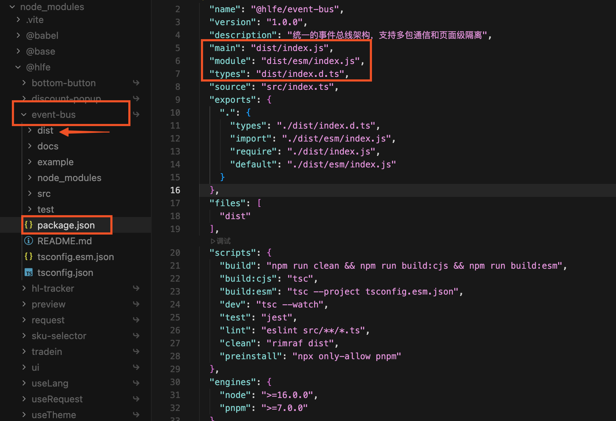The width and height of the screenshot is (616, 421).
Task: Select the nested node_modules folder under event-bus
Action: point(69,178)
